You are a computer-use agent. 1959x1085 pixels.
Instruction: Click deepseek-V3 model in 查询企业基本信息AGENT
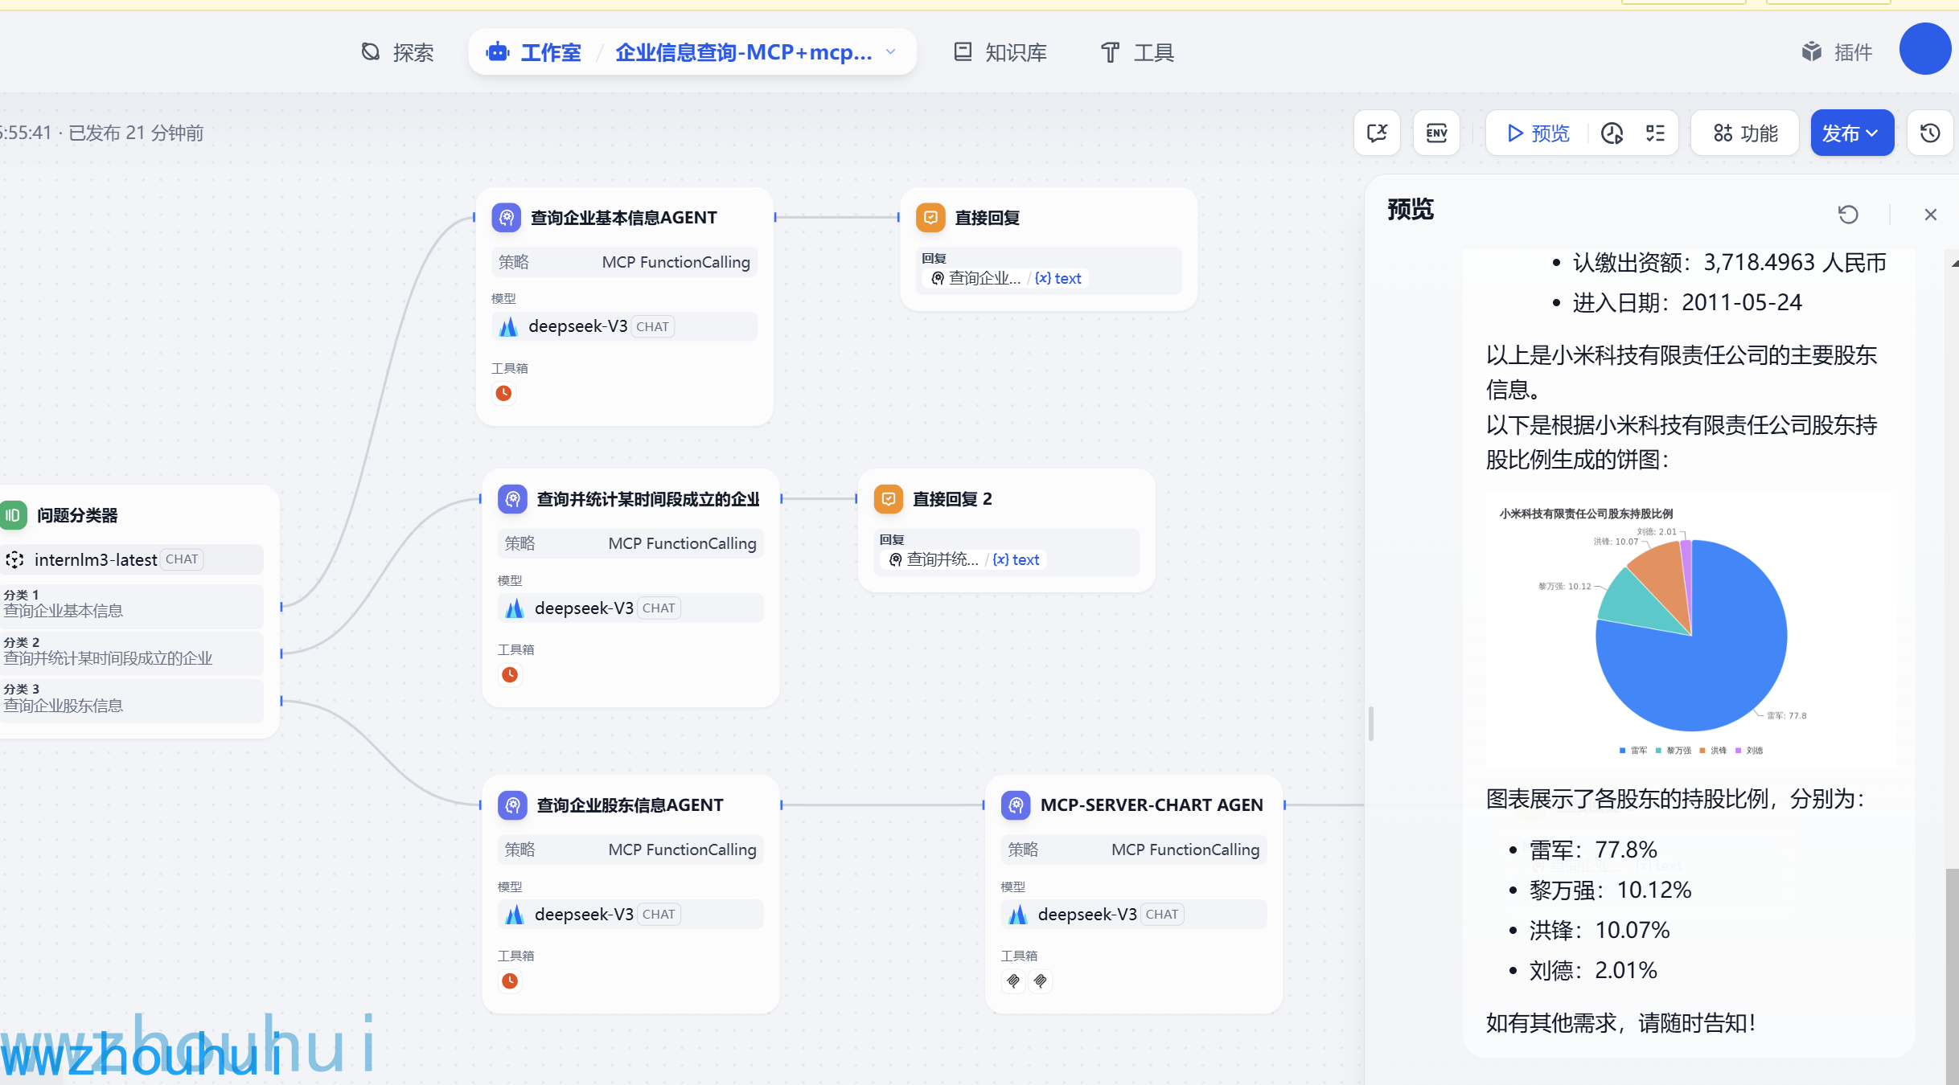[625, 326]
